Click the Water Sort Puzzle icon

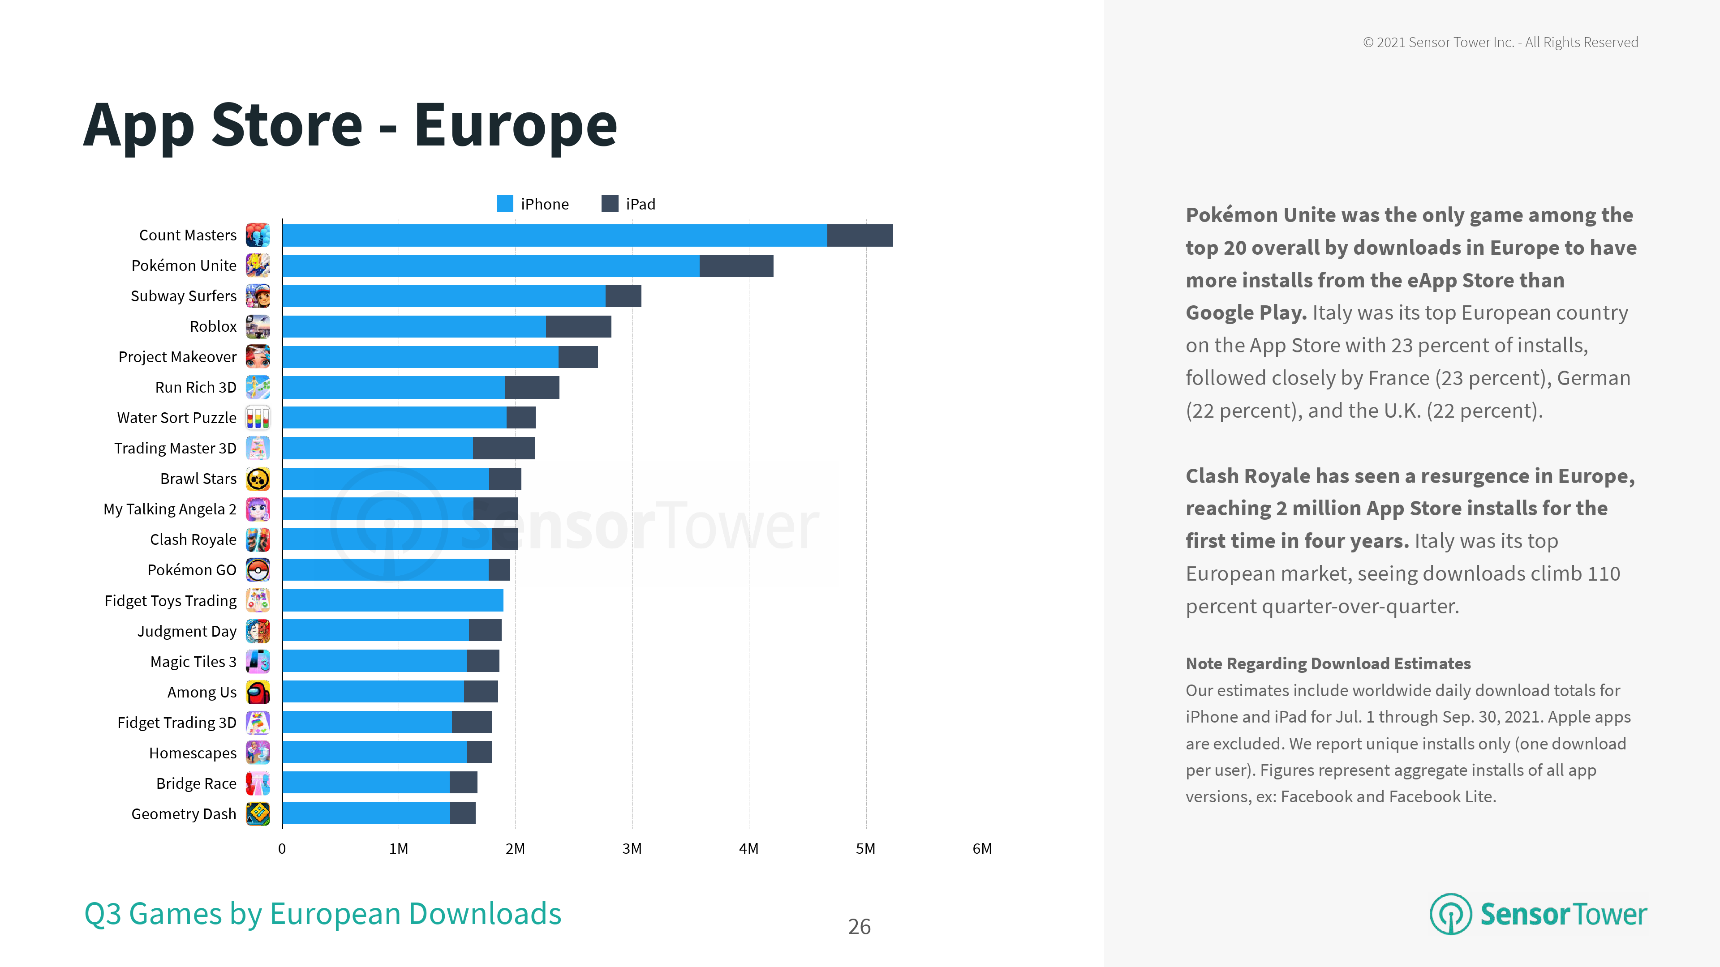pyautogui.click(x=258, y=418)
